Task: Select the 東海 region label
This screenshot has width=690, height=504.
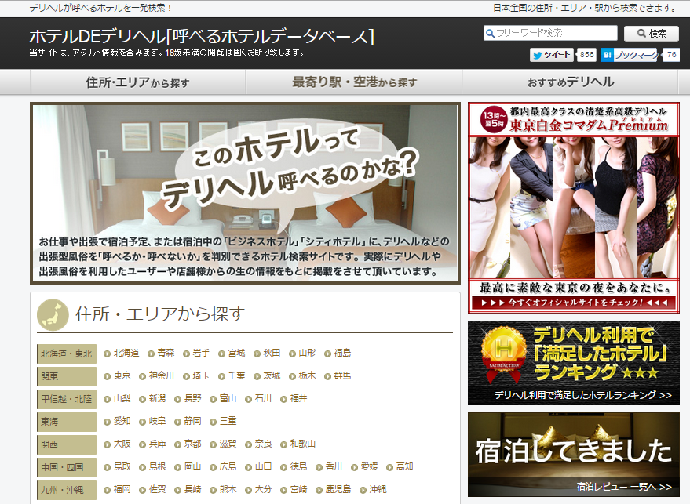Action: coord(67,422)
